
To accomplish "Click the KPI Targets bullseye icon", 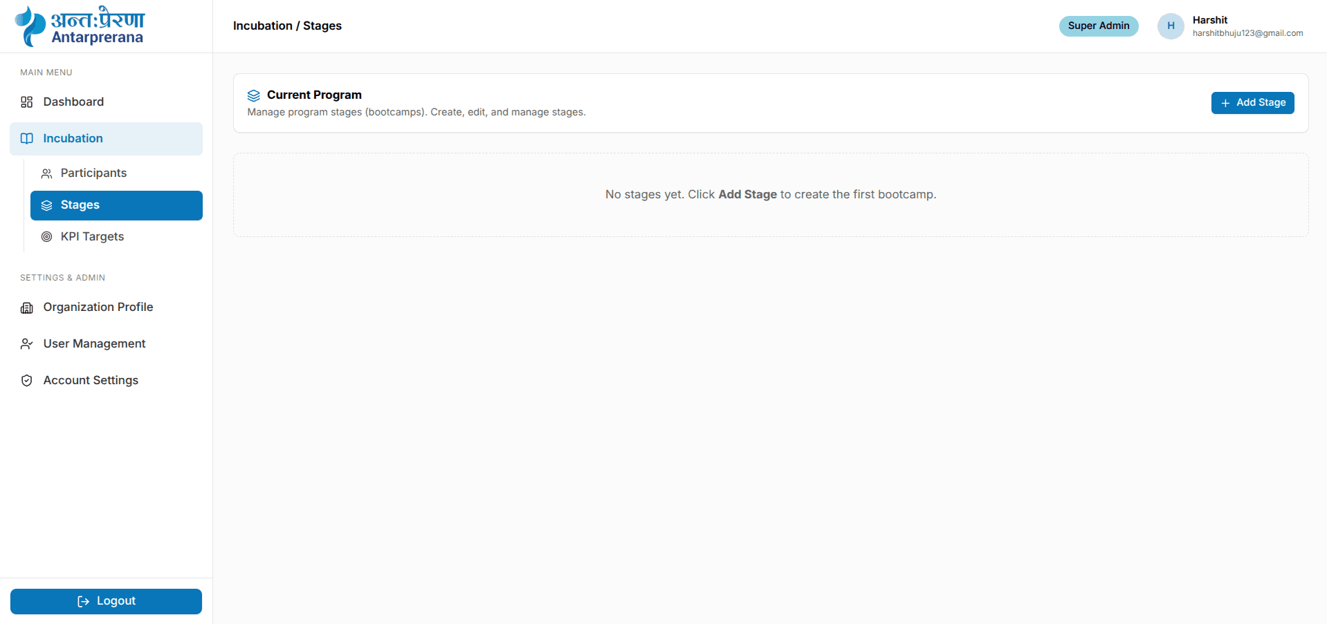I will point(47,237).
